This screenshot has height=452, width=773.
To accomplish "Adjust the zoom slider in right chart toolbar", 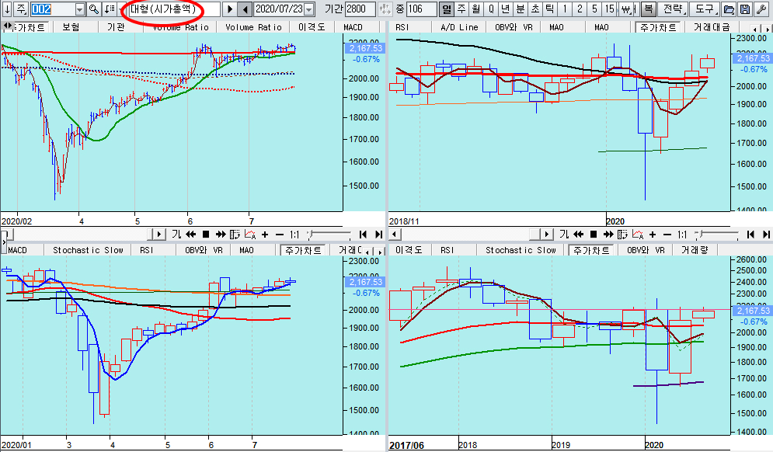I will pos(716,234).
